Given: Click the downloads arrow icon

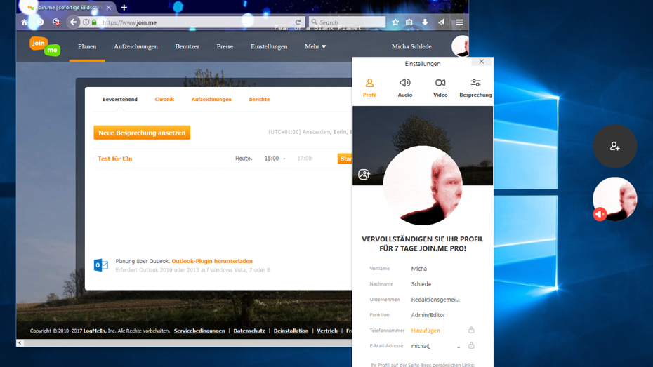Looking at the screenshot, I should pyautogui.click(x=425, y=22).
